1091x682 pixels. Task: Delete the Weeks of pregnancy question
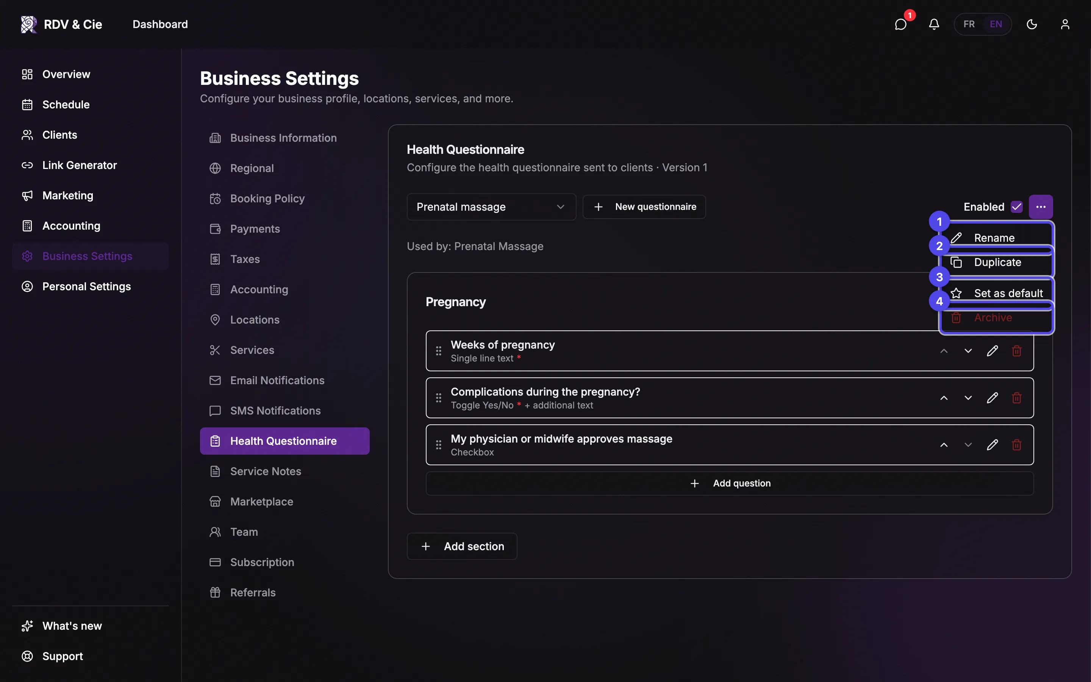[1017, 351]
